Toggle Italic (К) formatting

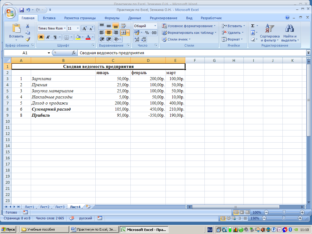point(48,37)
